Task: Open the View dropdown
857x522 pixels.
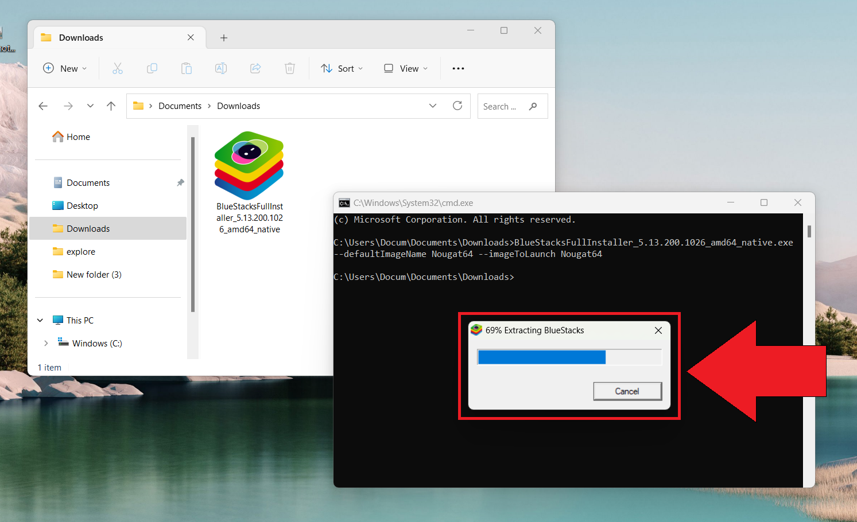Action: click(405, 68)
